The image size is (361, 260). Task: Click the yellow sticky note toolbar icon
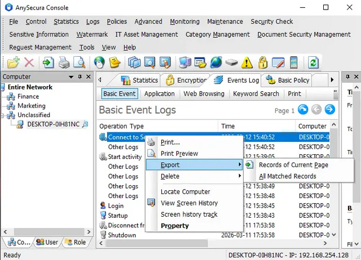click(x=115, y=62)
